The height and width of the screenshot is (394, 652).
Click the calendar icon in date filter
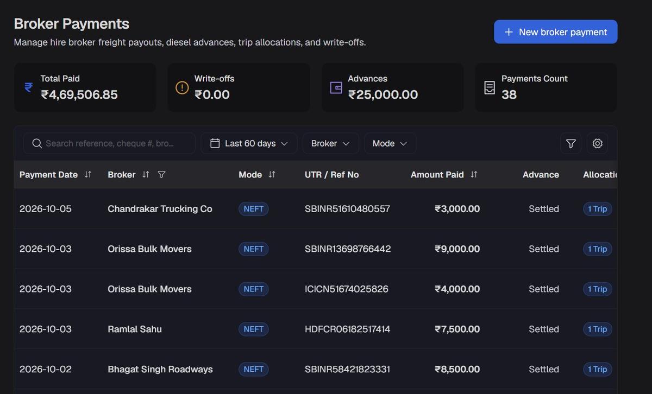click(x=215, y=143)
